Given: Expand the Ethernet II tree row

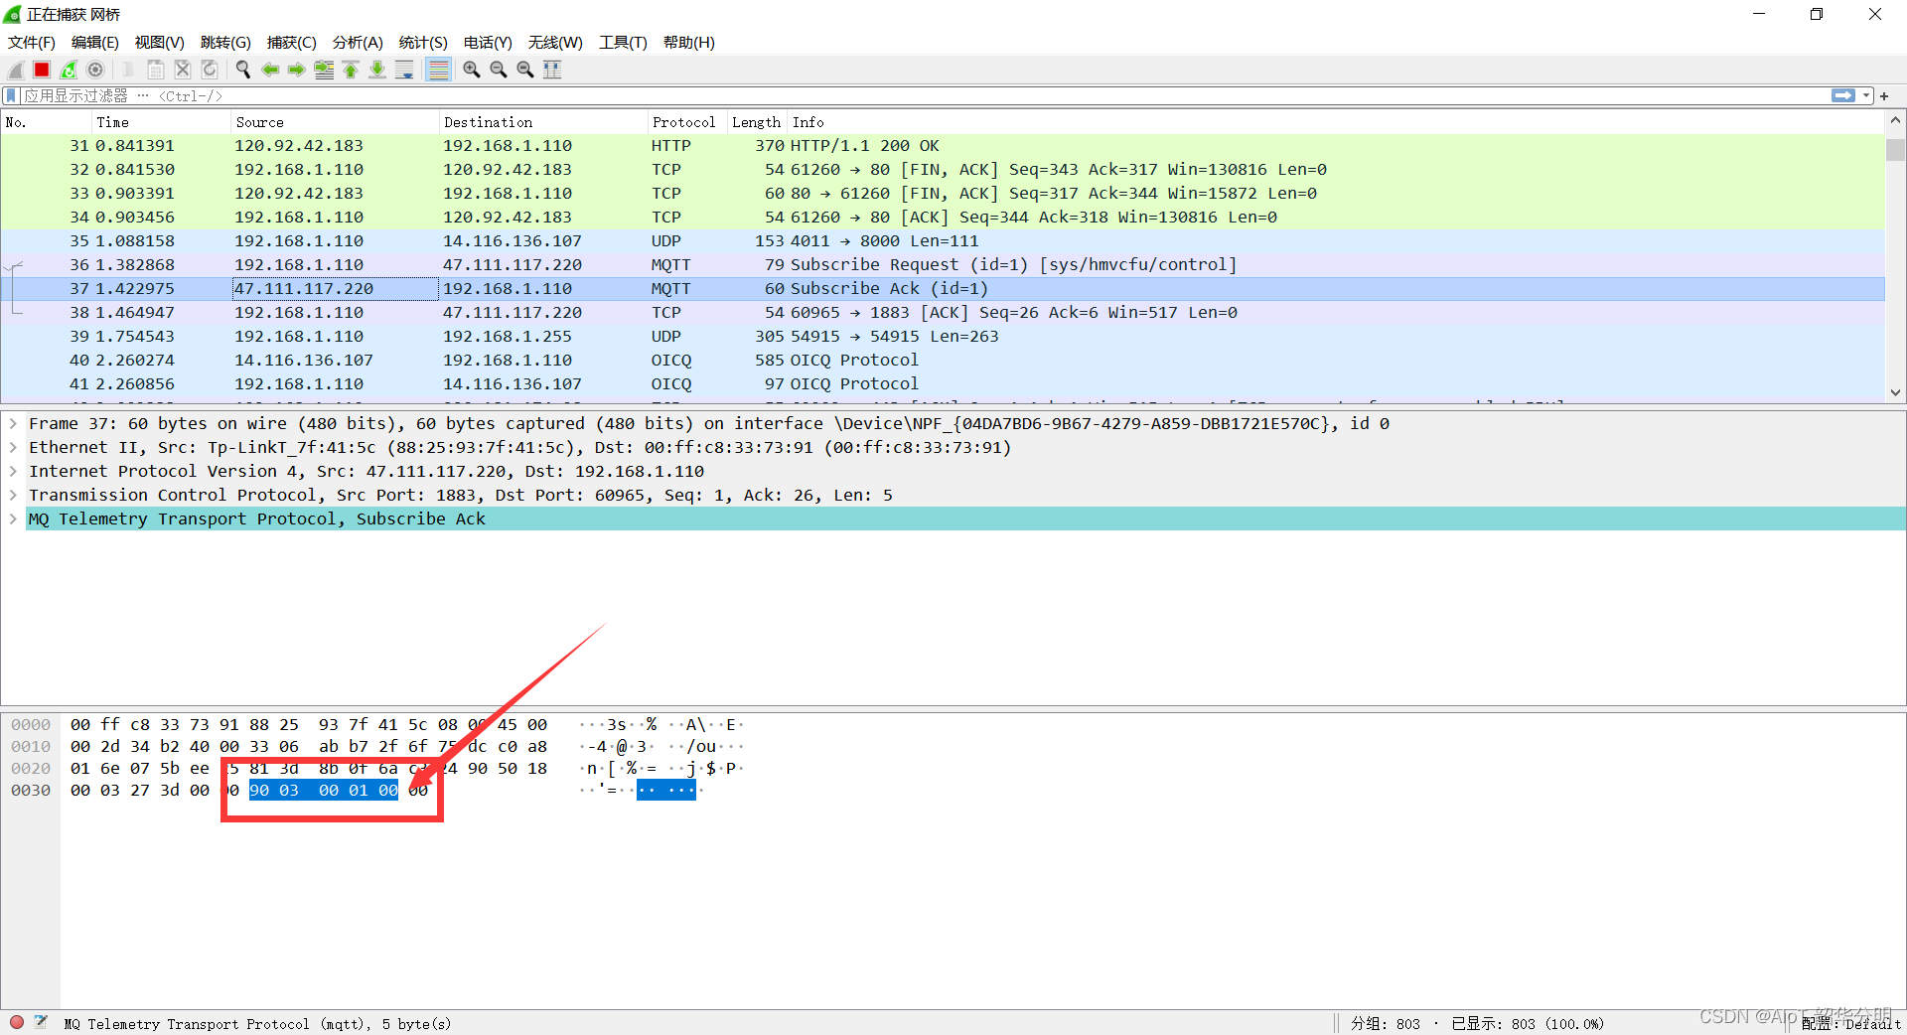Looking at the screenshot, I should coord(13,448).
